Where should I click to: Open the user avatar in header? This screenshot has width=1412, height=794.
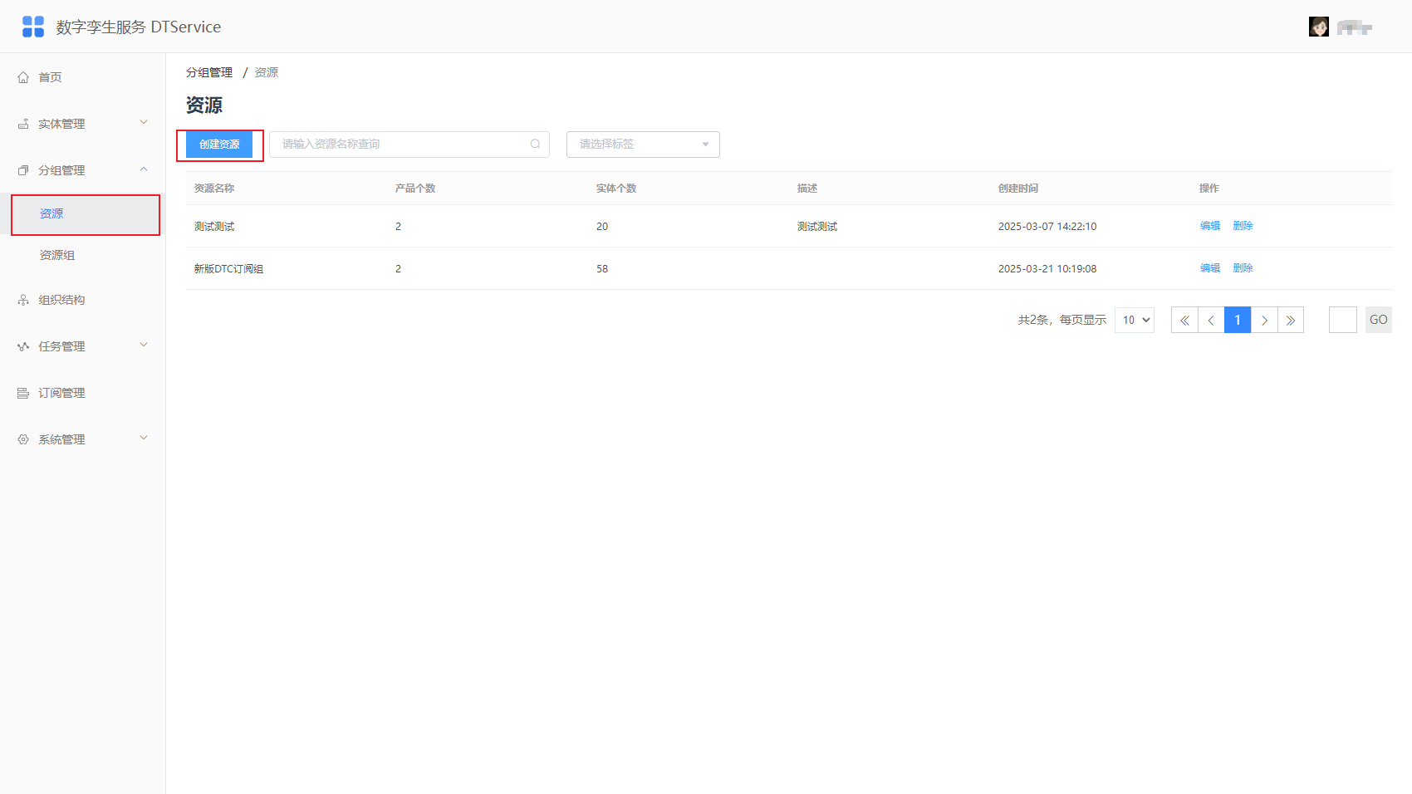tap(1318, 27)
